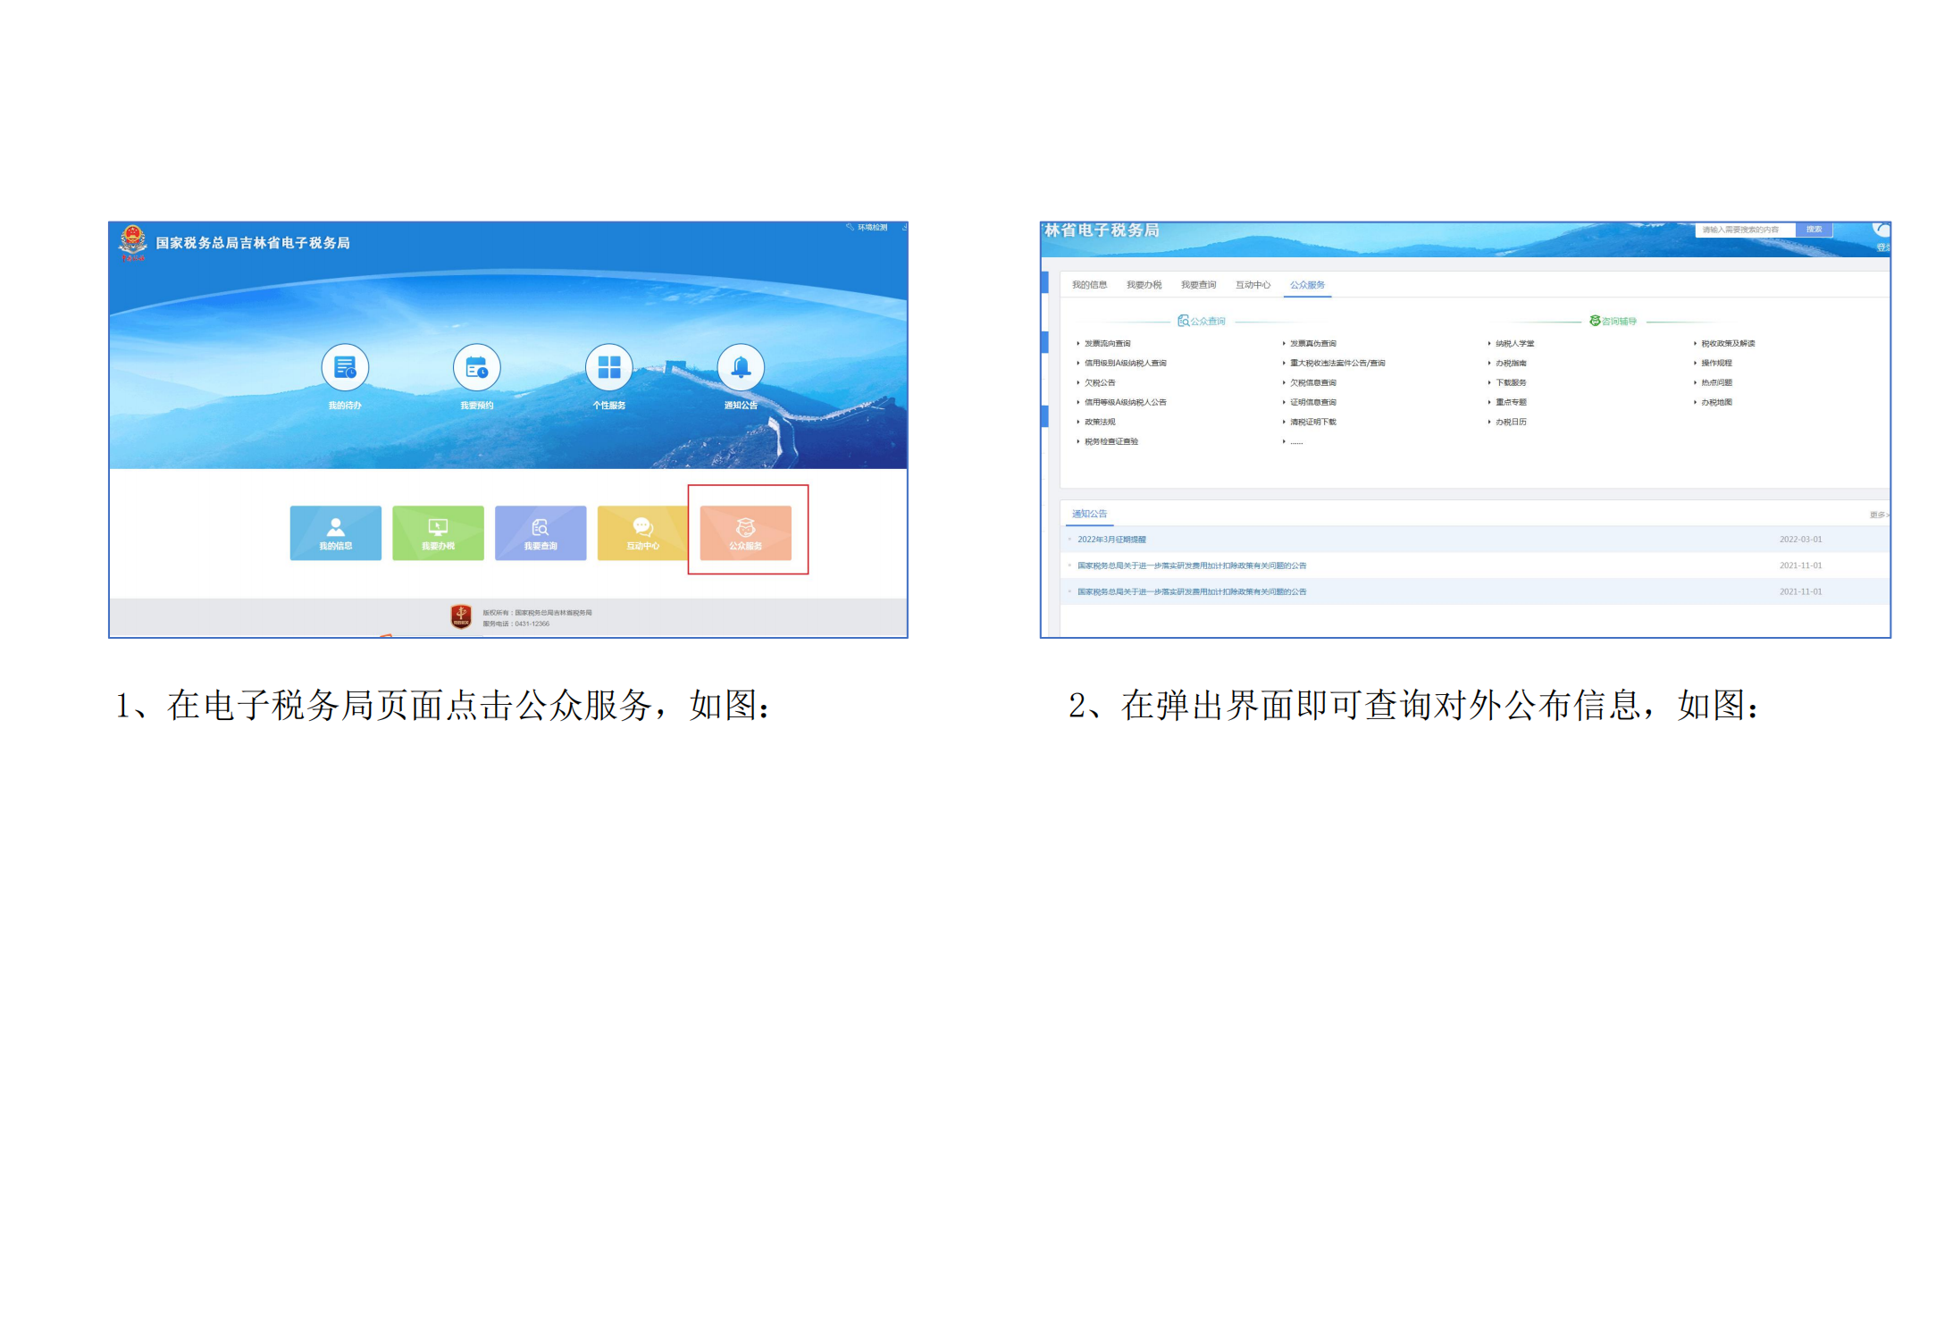Viewport: 1936px width, 1340px height.
Task: Switch to the 我要查询 tab
Action: tap(1198, 285)
